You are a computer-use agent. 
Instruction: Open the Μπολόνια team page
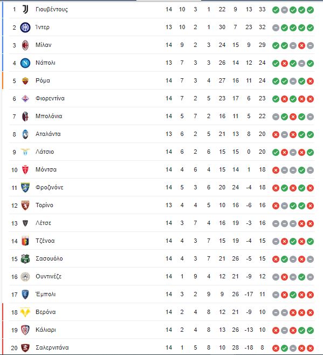[49, 117]
